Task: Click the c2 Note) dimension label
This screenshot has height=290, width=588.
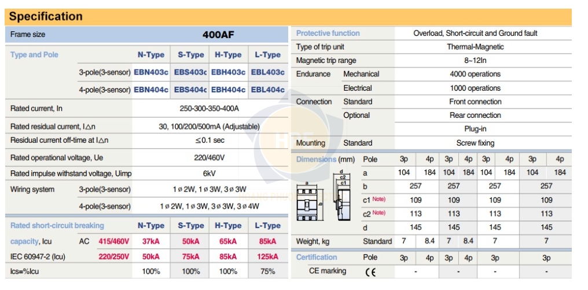Action: pos(374,213)
